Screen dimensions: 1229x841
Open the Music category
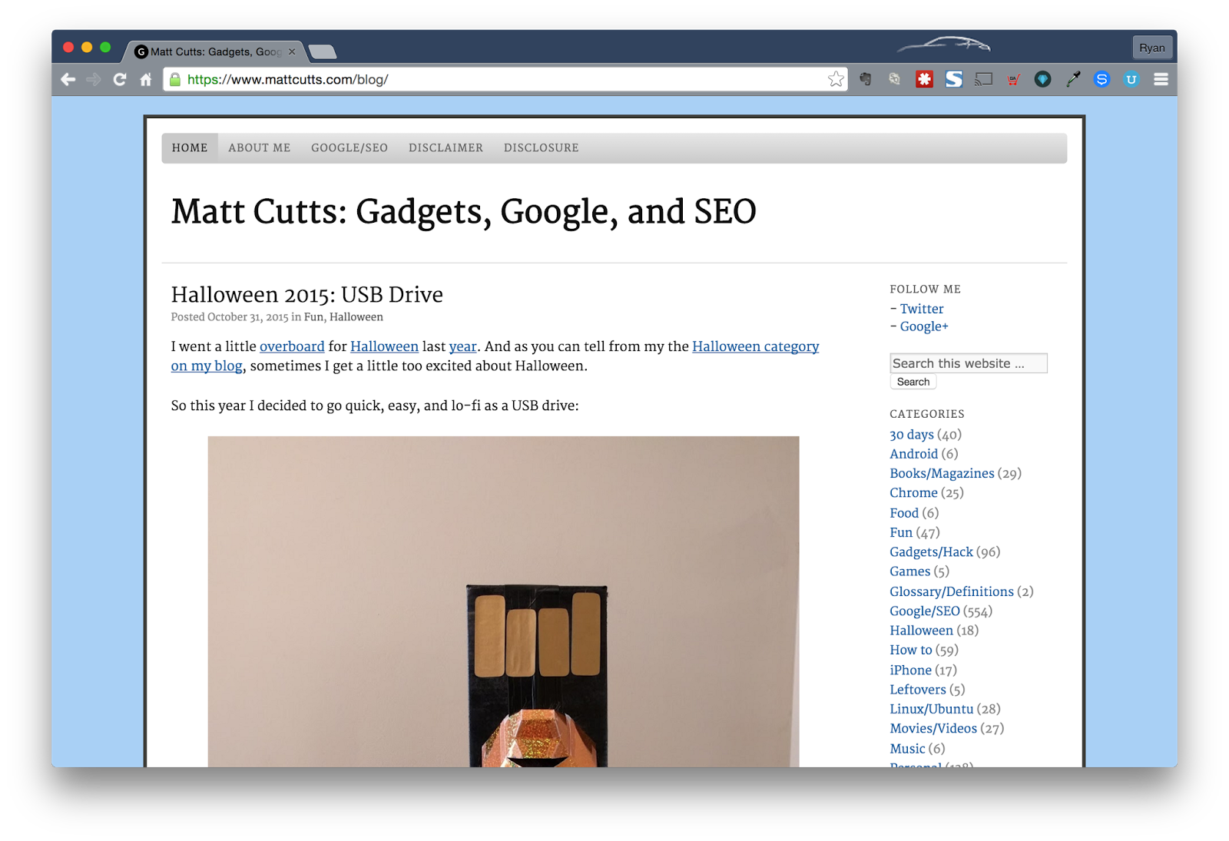[907, 748]
